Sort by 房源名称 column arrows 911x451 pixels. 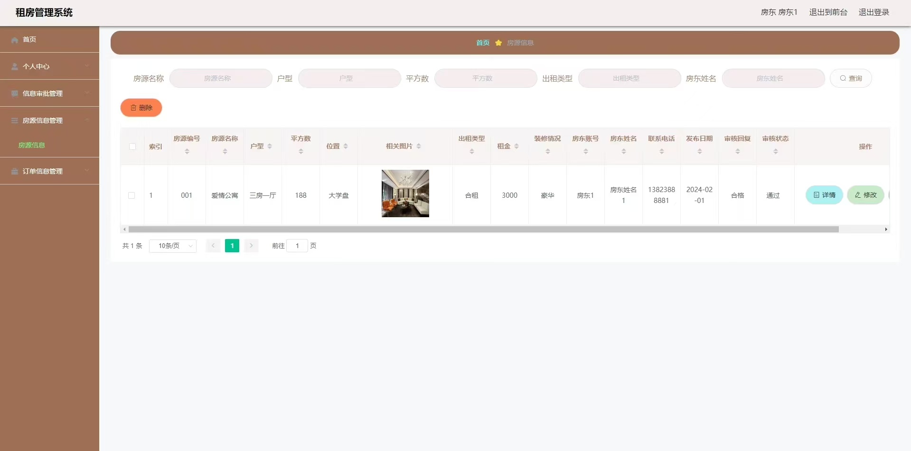[225, 151]
